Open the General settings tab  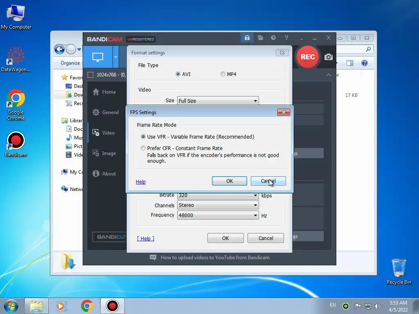coord(106,112)
